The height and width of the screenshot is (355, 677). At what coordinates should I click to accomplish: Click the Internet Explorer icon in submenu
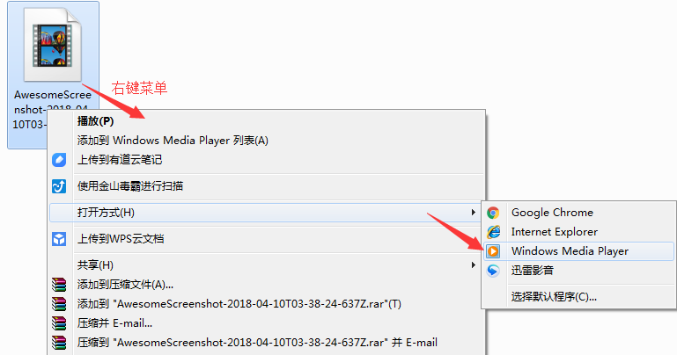(x=493, y=232)
